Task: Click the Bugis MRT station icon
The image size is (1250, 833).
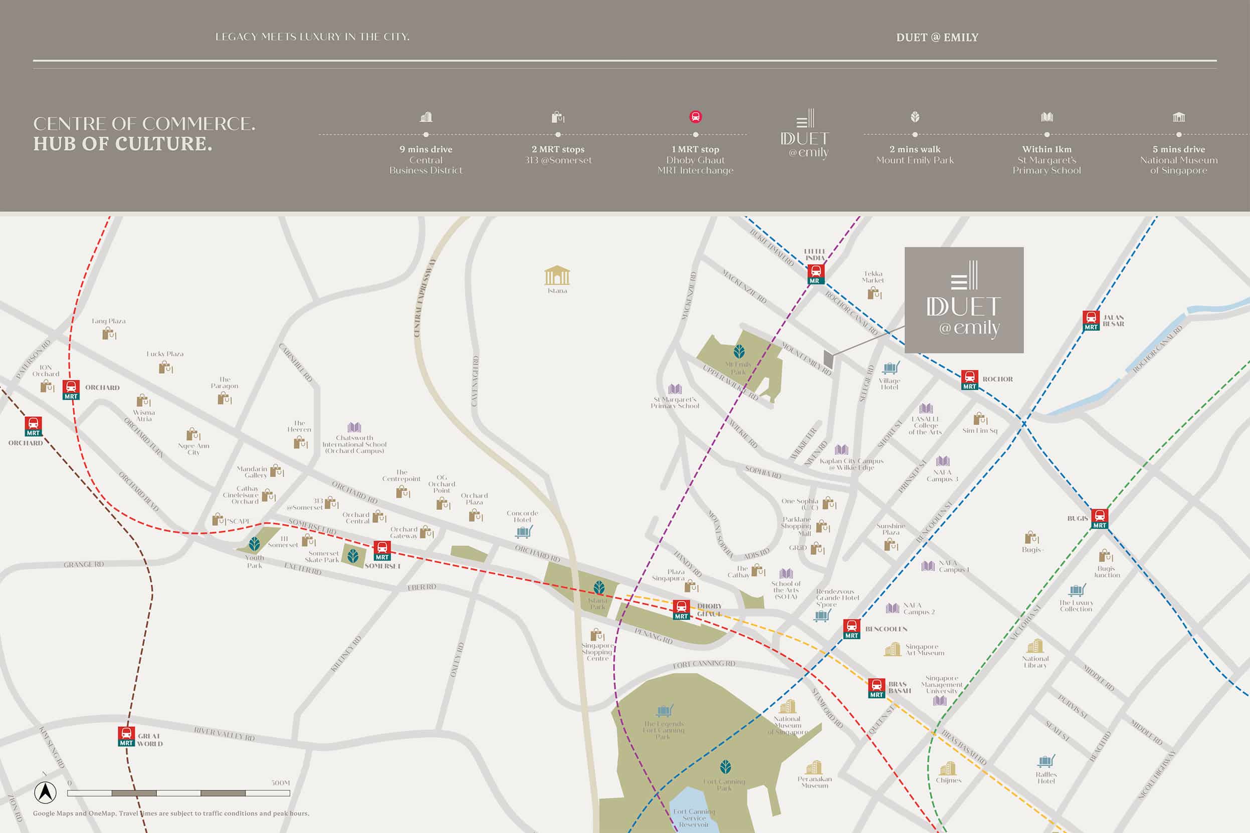Action: [1100, 518]
